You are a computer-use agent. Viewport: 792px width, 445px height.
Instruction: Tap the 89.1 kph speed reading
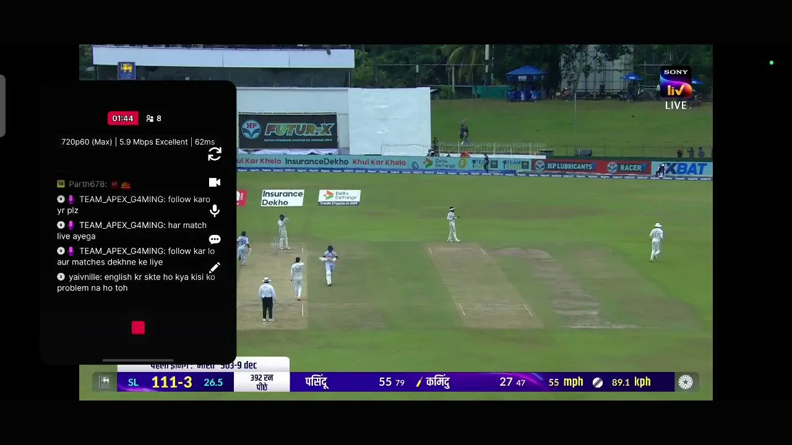pyautogui.click(x=631, y=382)
